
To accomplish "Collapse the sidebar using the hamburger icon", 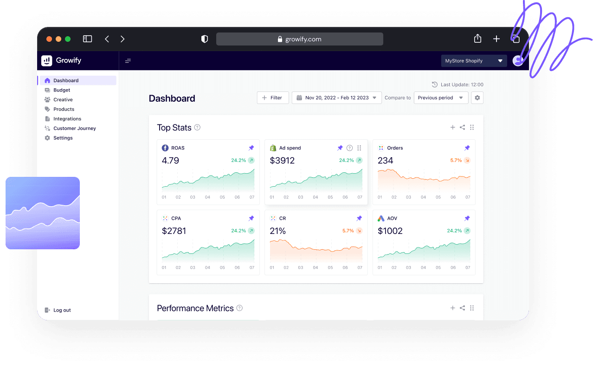I will point(128,61).
